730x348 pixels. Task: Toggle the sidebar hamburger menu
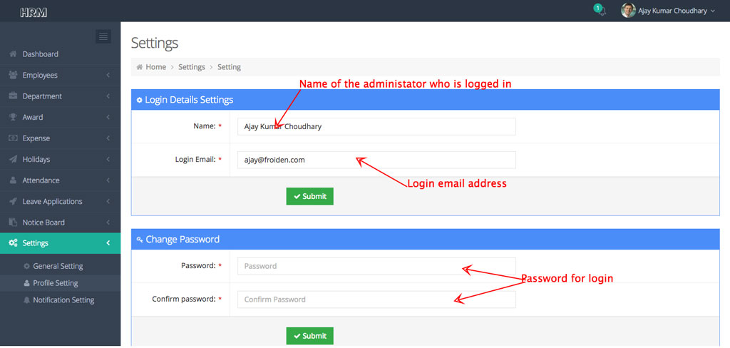(x=103, y=36)
